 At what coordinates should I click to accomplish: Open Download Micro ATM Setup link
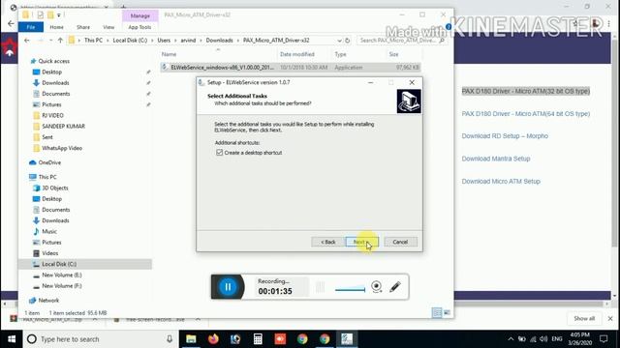point(501,182)
